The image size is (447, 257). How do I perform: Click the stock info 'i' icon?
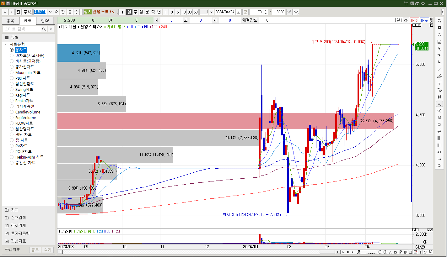point(122,12)
